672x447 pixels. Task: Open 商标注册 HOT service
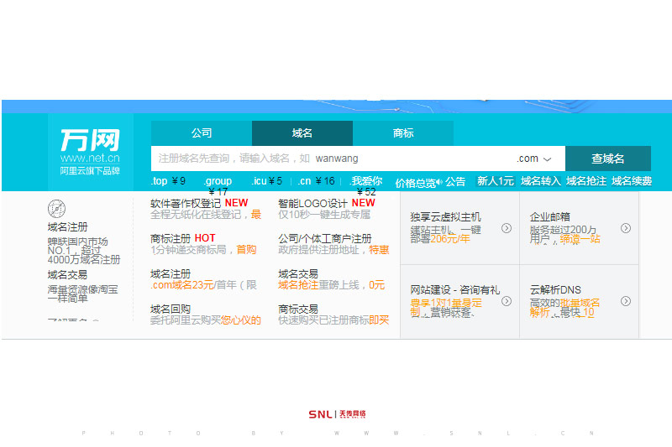(x=182, y=238)
